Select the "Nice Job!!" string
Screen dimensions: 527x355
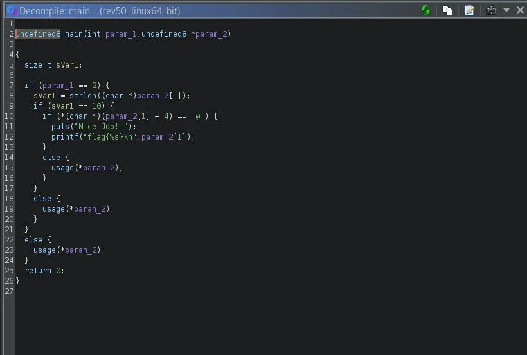tap(101, 127)
